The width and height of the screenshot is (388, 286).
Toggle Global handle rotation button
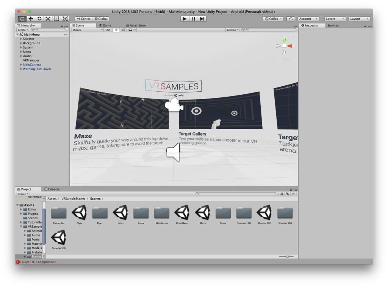coord(101,19)
